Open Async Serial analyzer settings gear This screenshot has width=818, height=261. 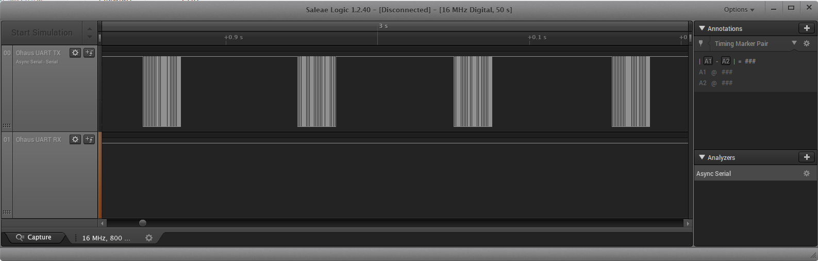807,174
